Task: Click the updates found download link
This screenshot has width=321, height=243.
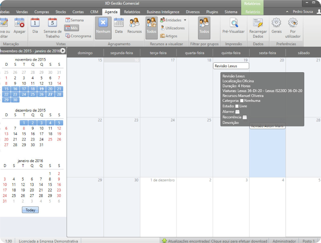Action: pyautogui.click(x=215, y=241)
